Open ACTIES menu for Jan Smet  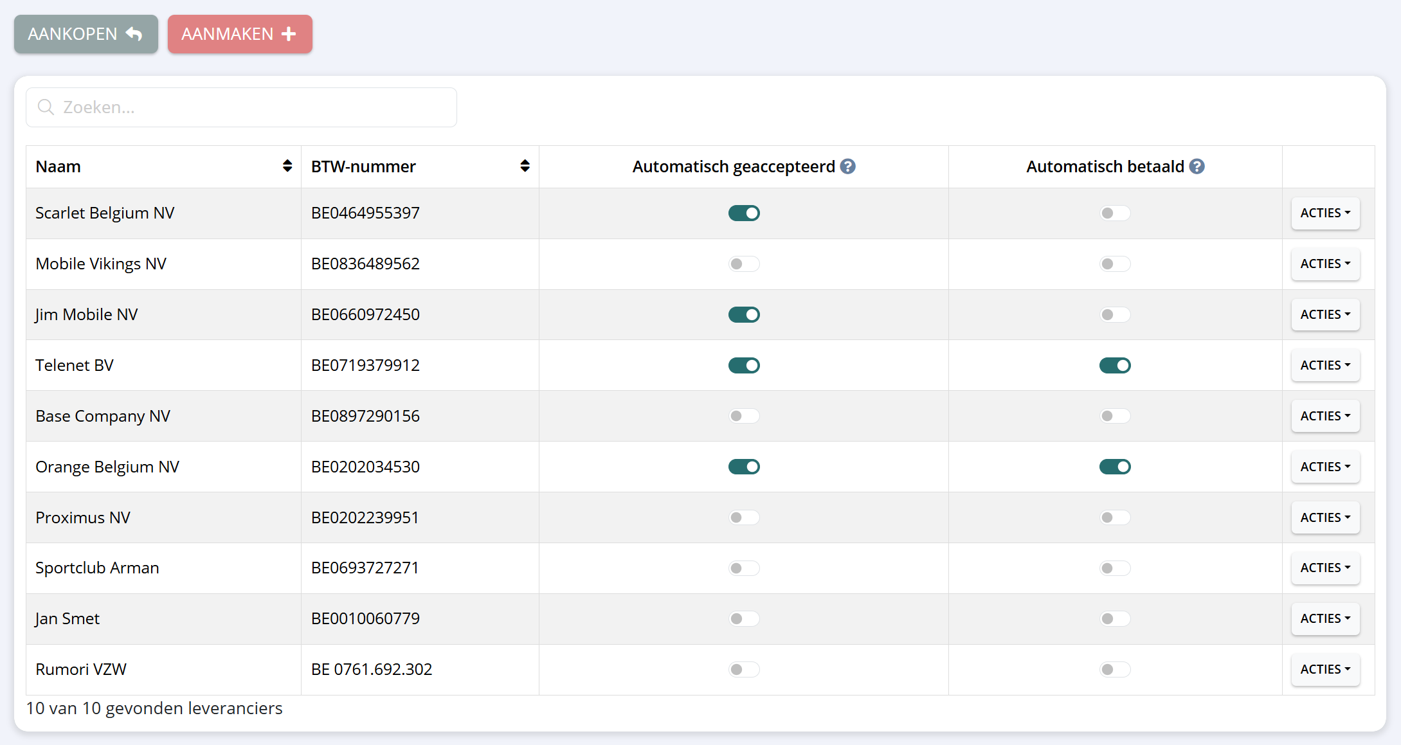1325,619
